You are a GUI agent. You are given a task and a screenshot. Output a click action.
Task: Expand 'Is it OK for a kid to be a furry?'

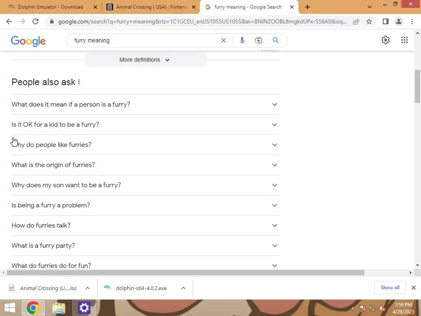tap(146, 124)
